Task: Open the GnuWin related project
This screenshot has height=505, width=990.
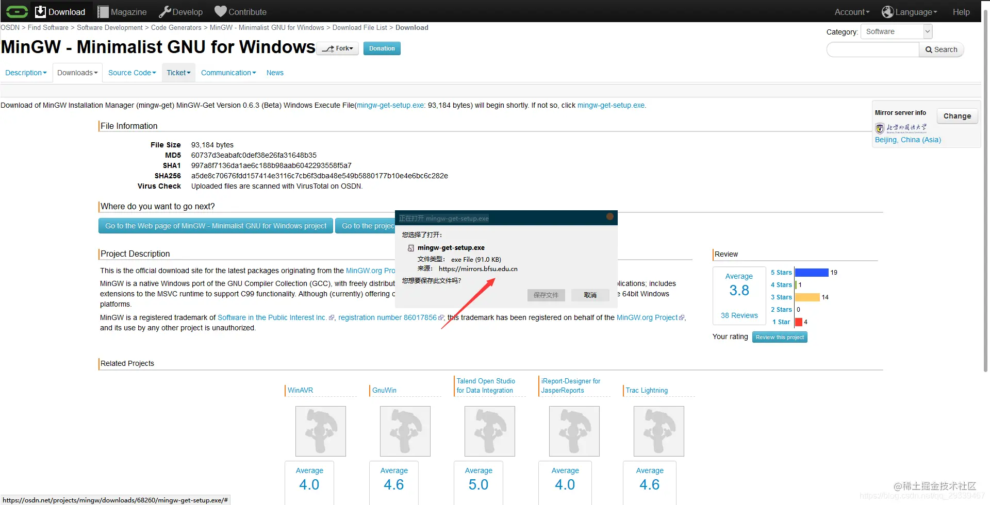Action: [x=384, y=391]
